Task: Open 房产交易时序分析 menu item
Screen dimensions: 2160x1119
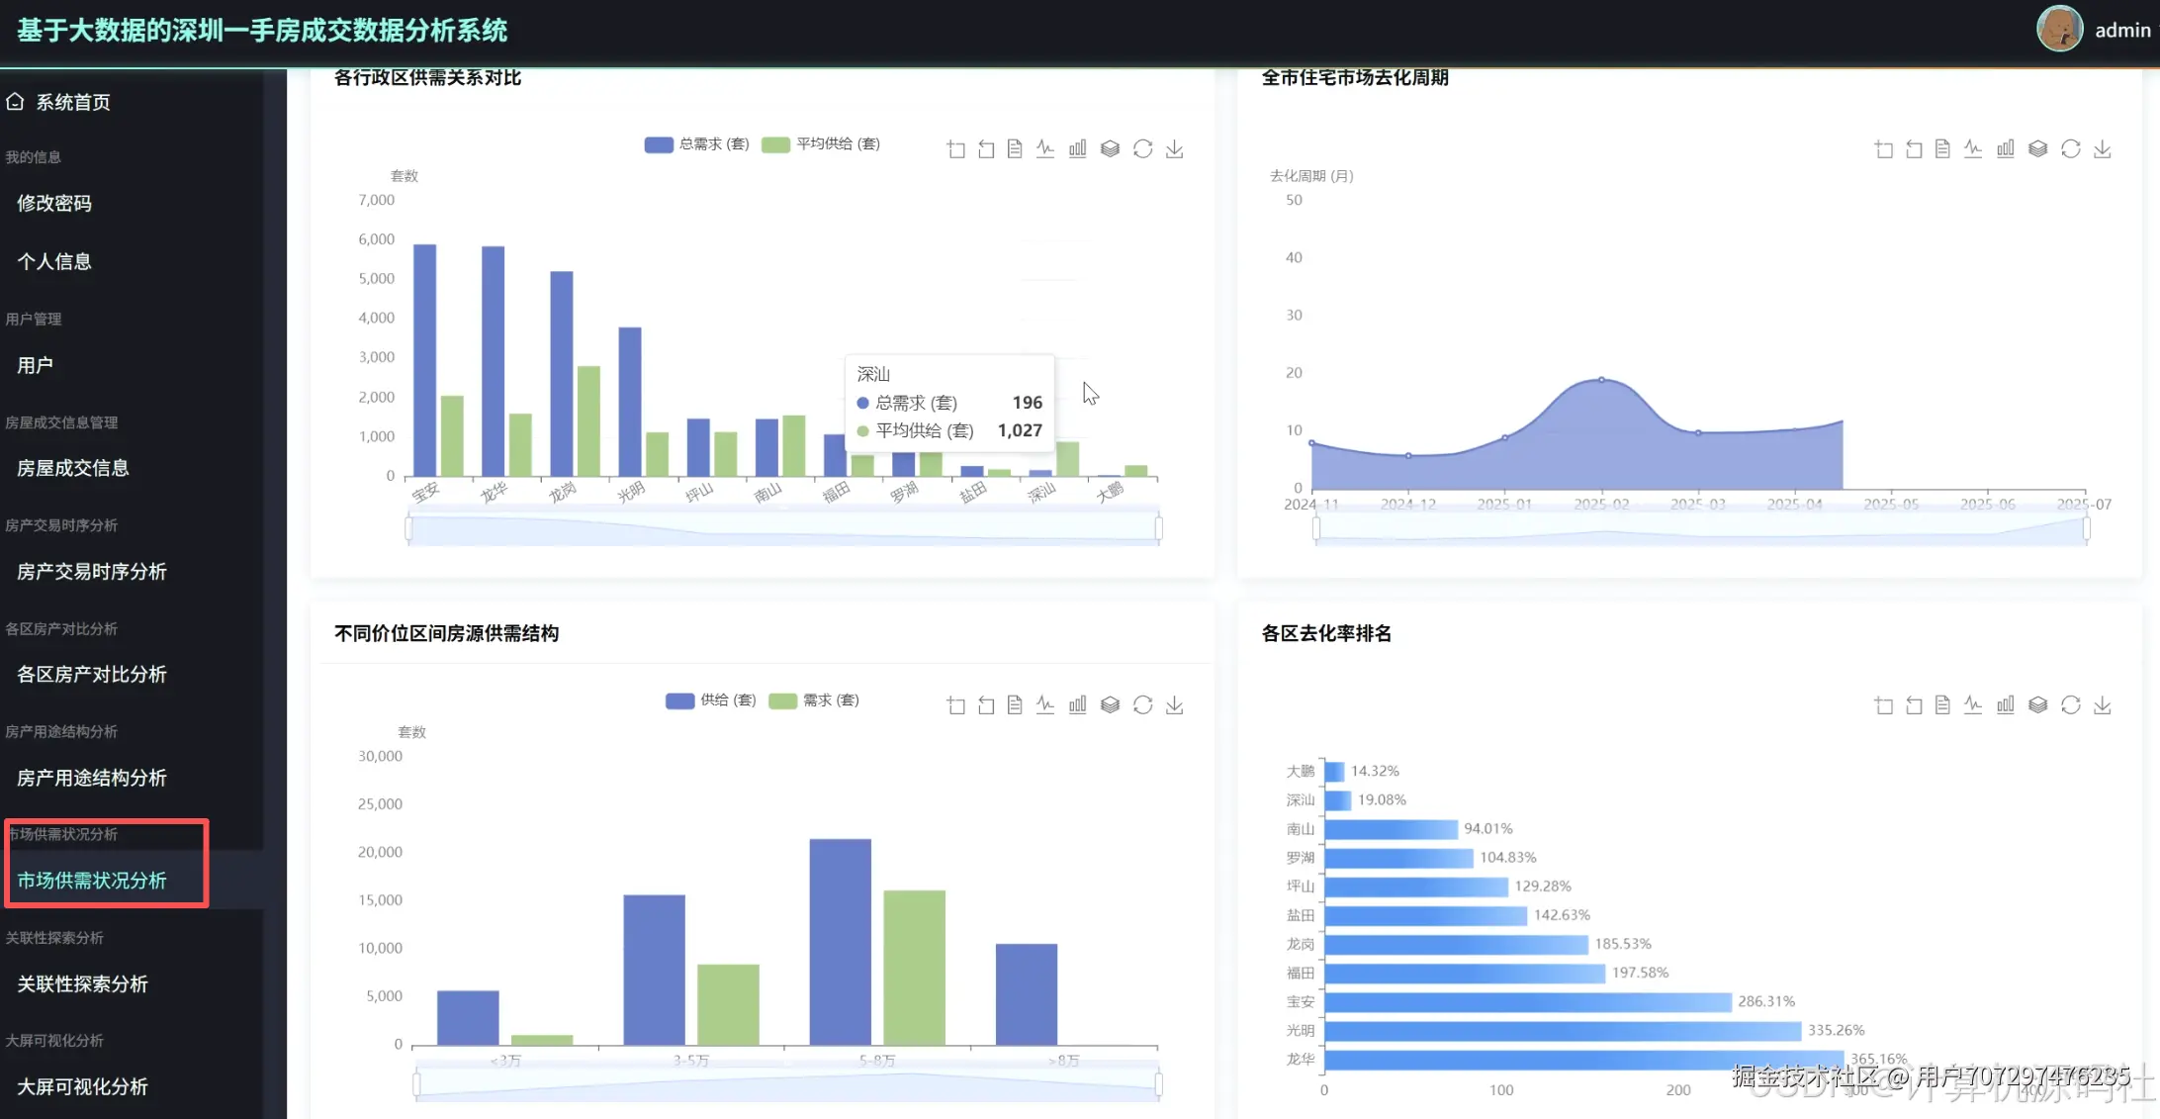Action: point(92,572)
